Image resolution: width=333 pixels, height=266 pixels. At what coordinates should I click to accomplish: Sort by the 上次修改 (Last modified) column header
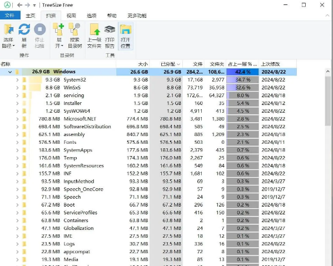pyautogui.click(x=278, y=64)
